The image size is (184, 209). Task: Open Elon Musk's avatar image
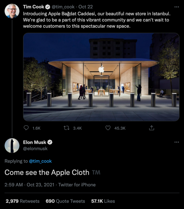pos(12,146)
